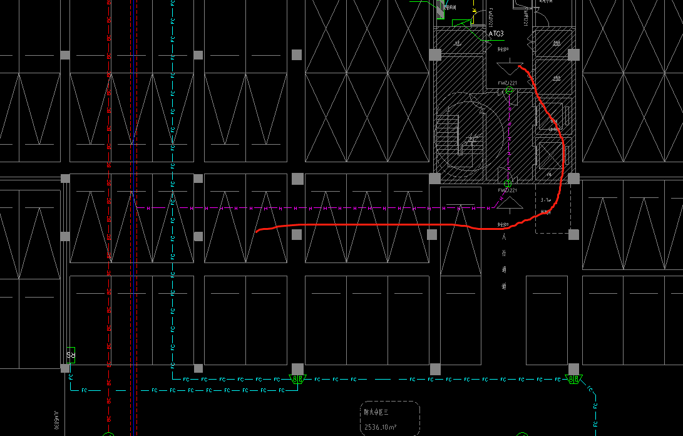Image resolution: width=683 pixels, height=436 pixels.
Task: Select the ATG3 label text
Action: coord(496,34)
